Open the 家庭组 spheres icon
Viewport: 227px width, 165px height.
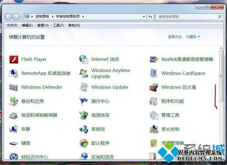pos(84,129)
